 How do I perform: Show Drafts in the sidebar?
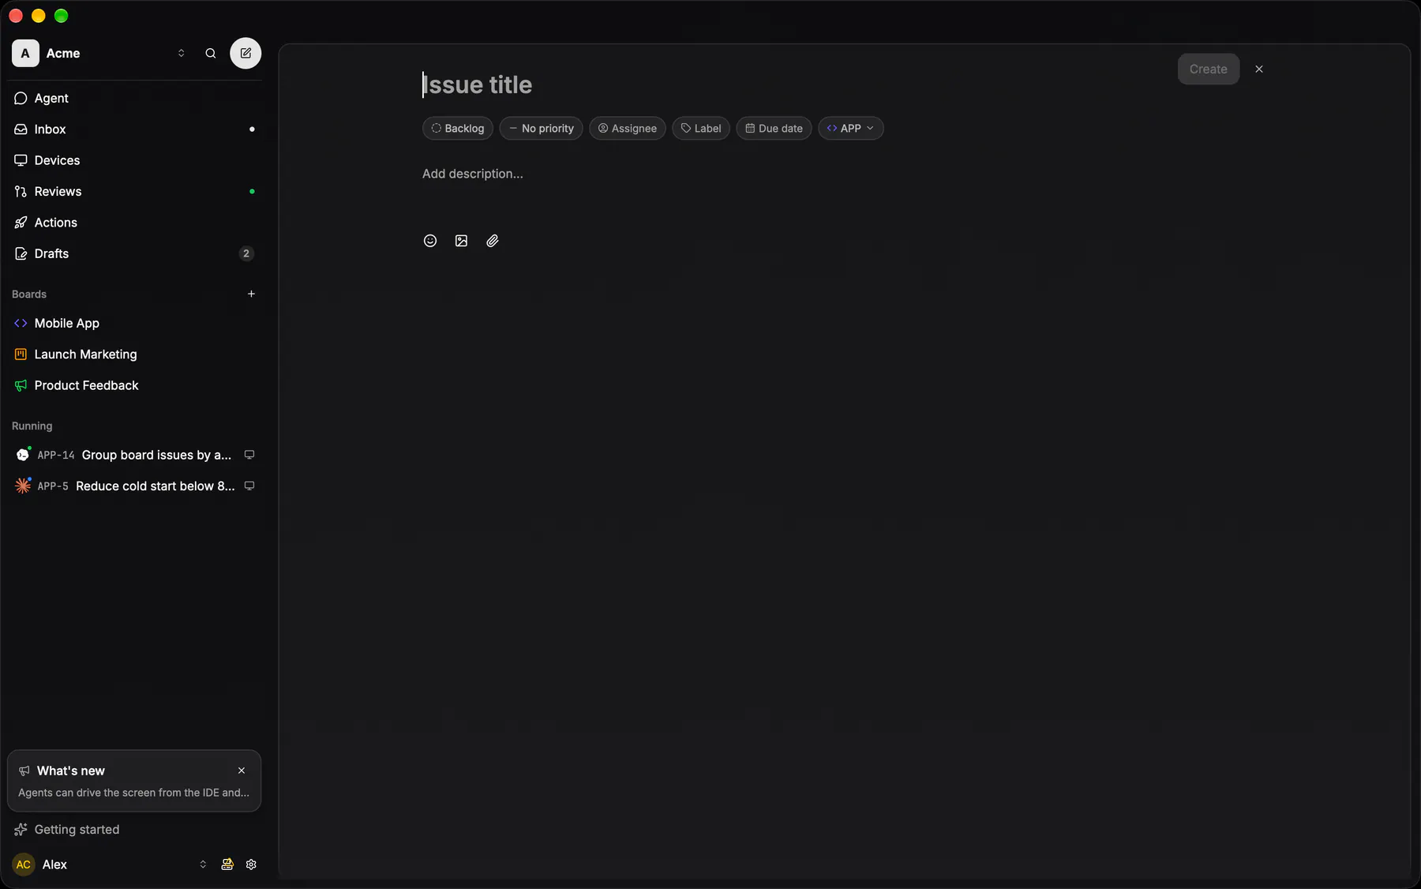coord(134,253)
